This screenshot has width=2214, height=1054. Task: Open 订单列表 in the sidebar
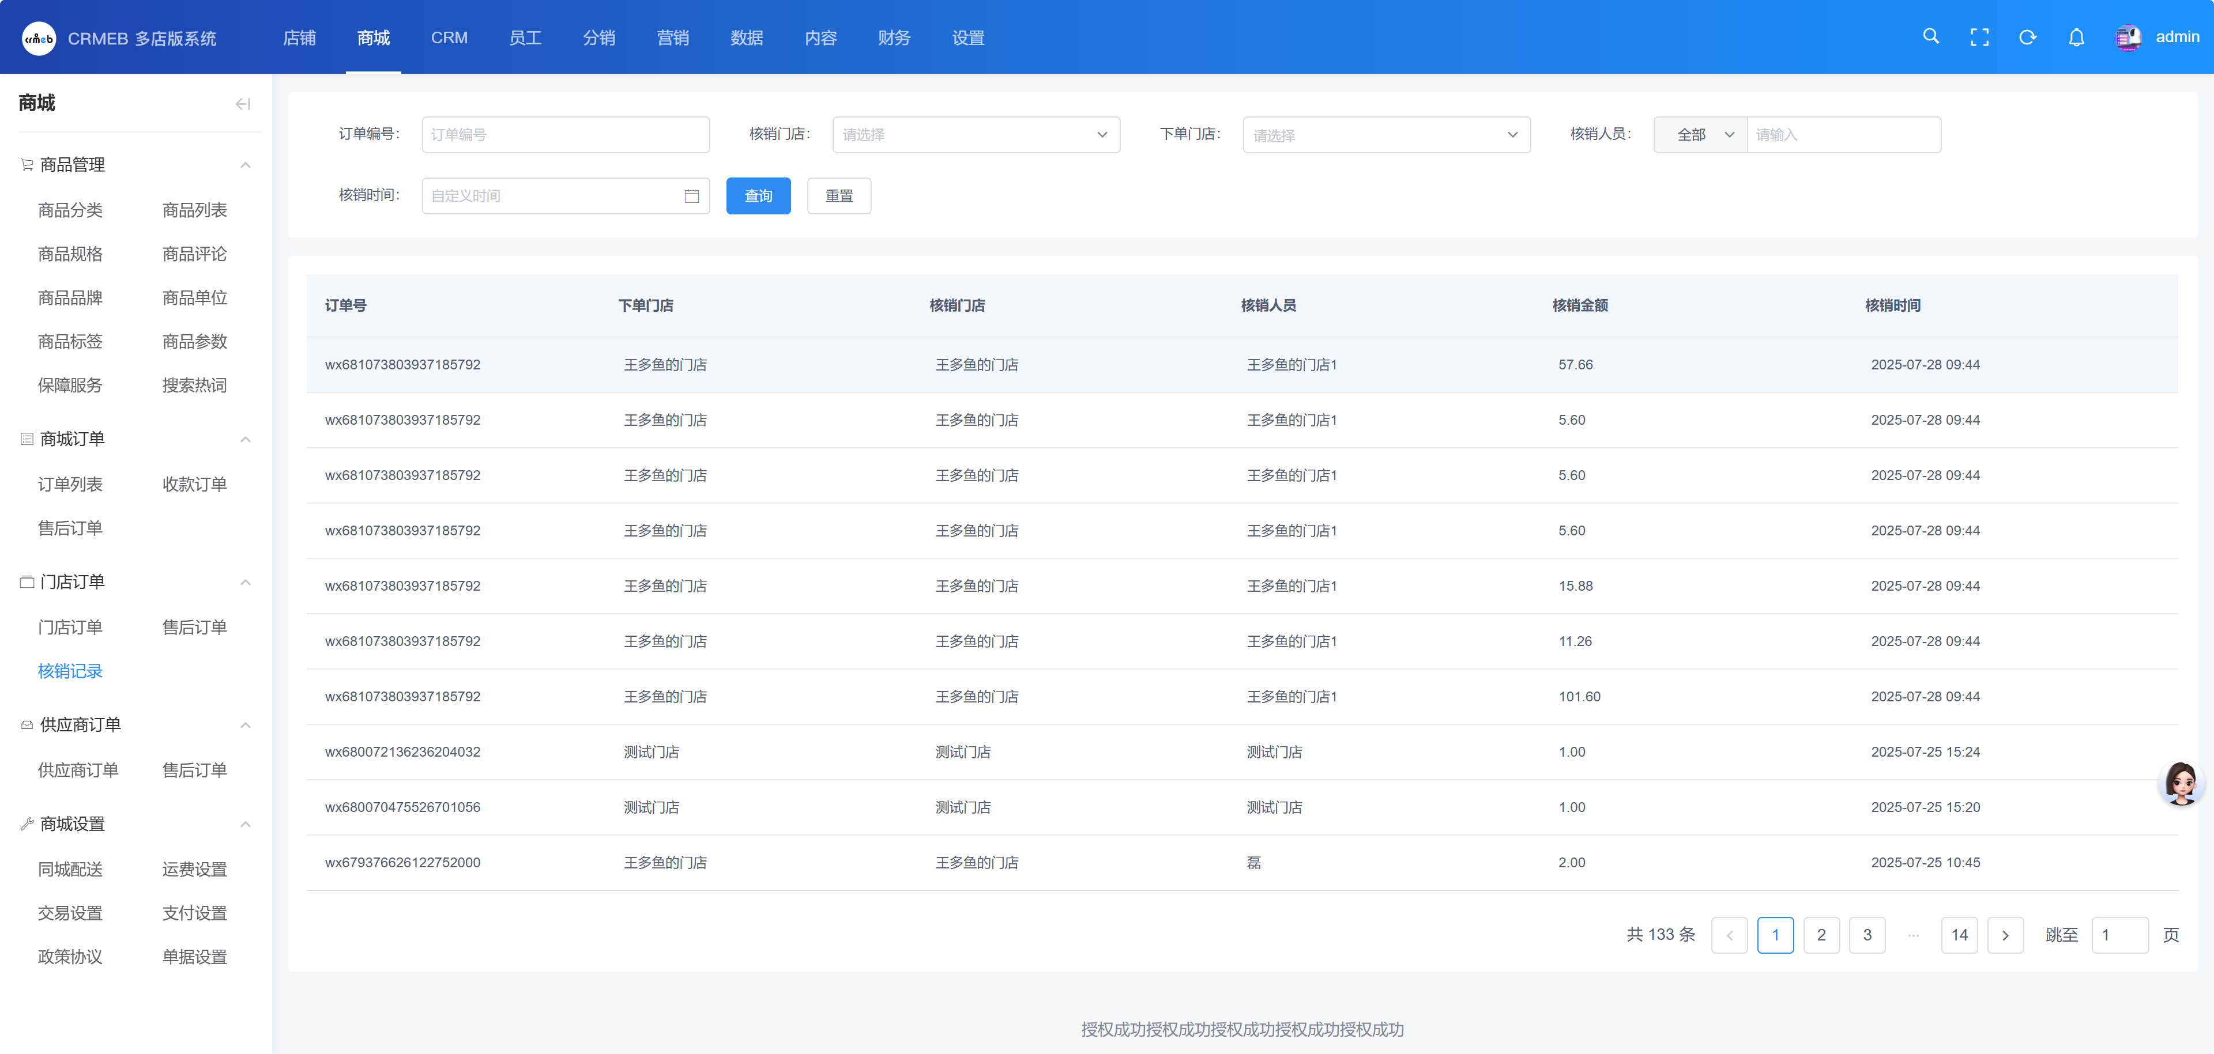coord(70,485)
